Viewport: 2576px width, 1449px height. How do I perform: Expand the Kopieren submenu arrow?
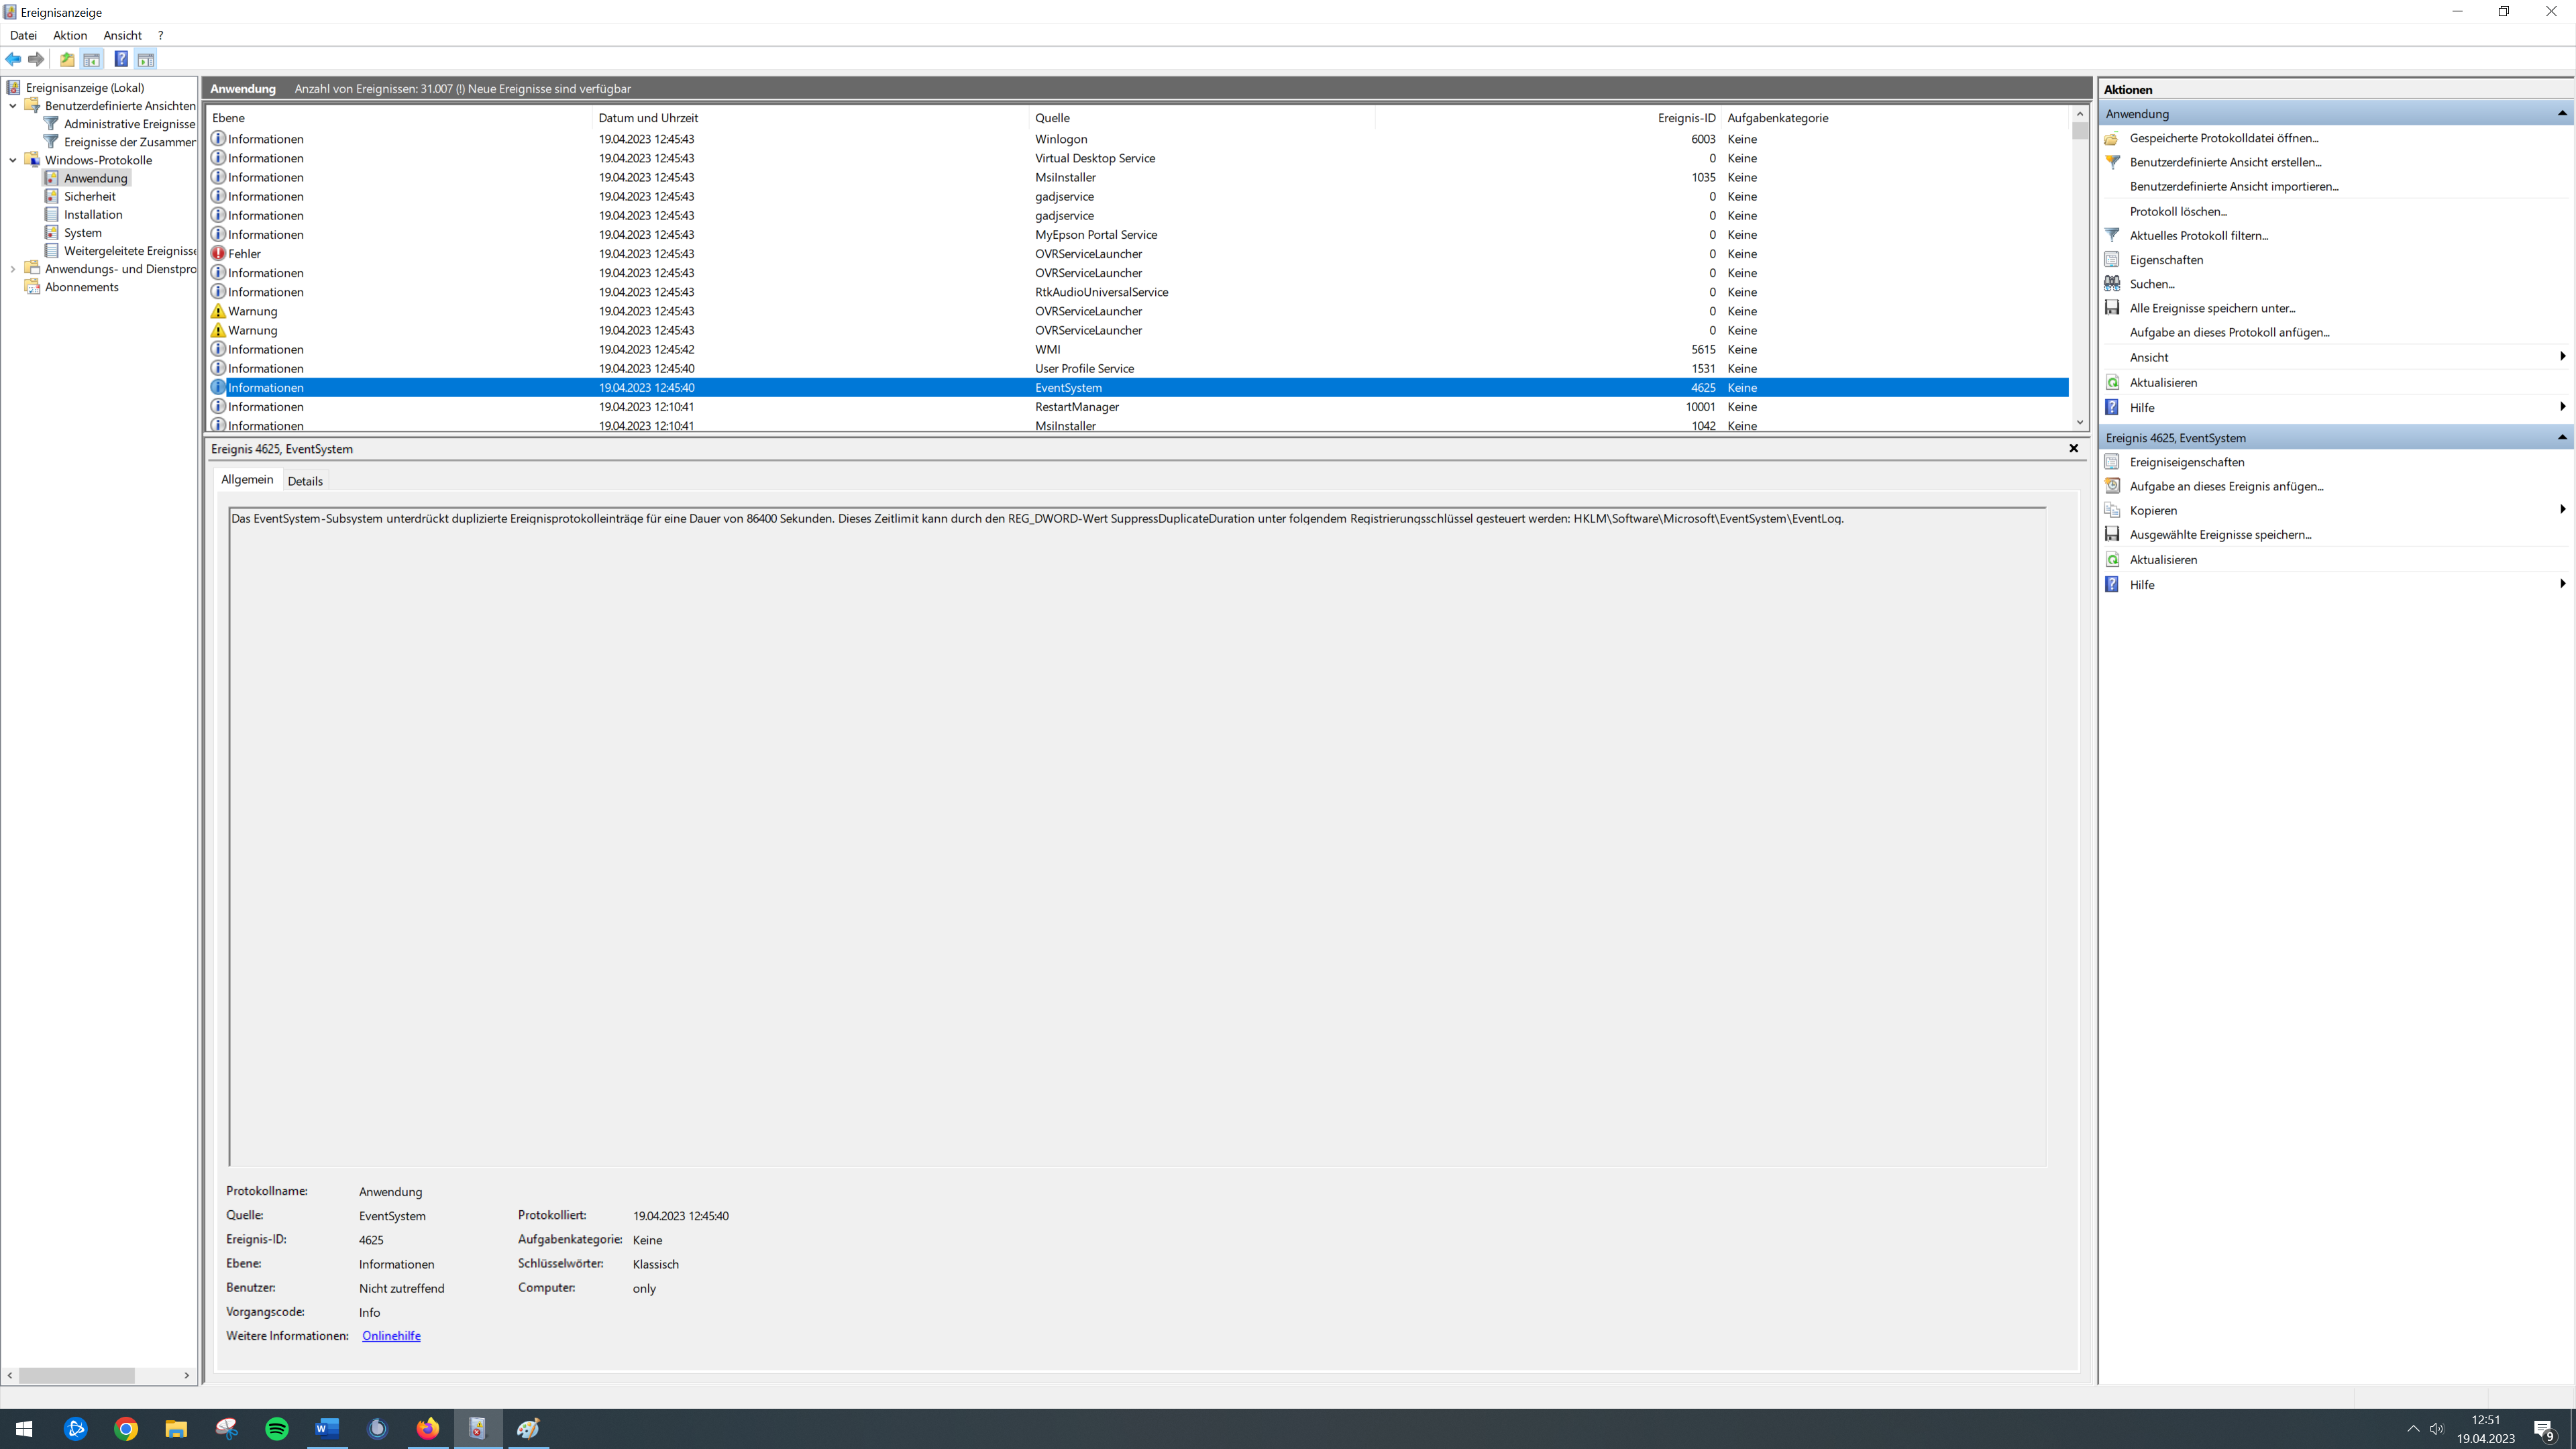coord(2561,510)
